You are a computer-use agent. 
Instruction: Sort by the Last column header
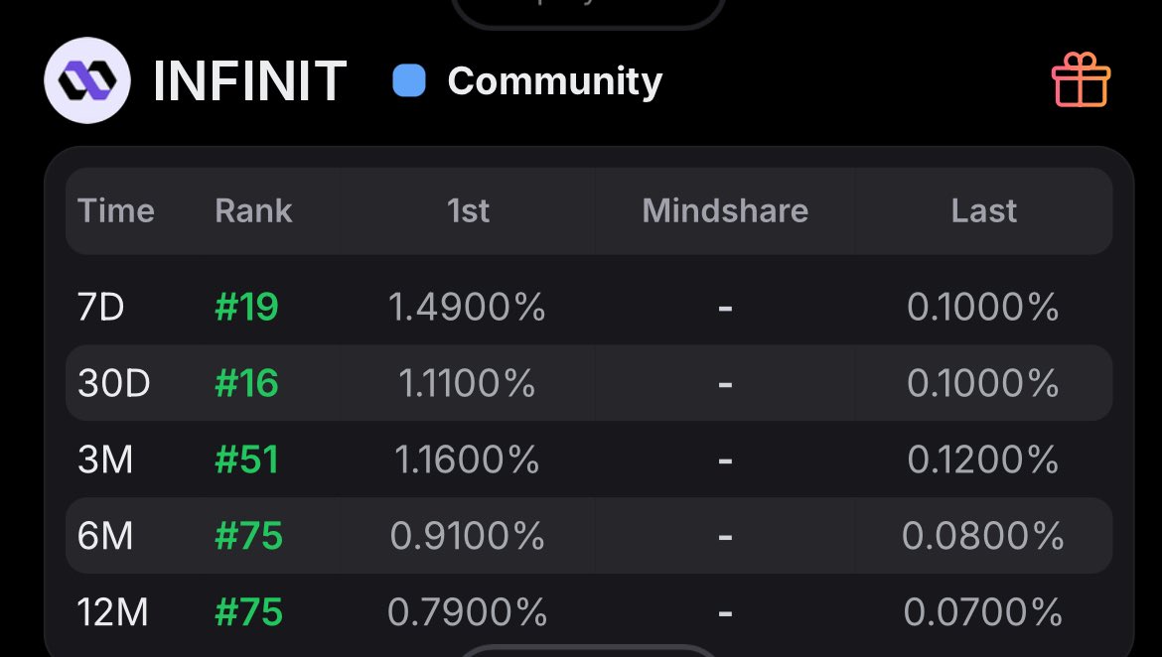(983, 211)
